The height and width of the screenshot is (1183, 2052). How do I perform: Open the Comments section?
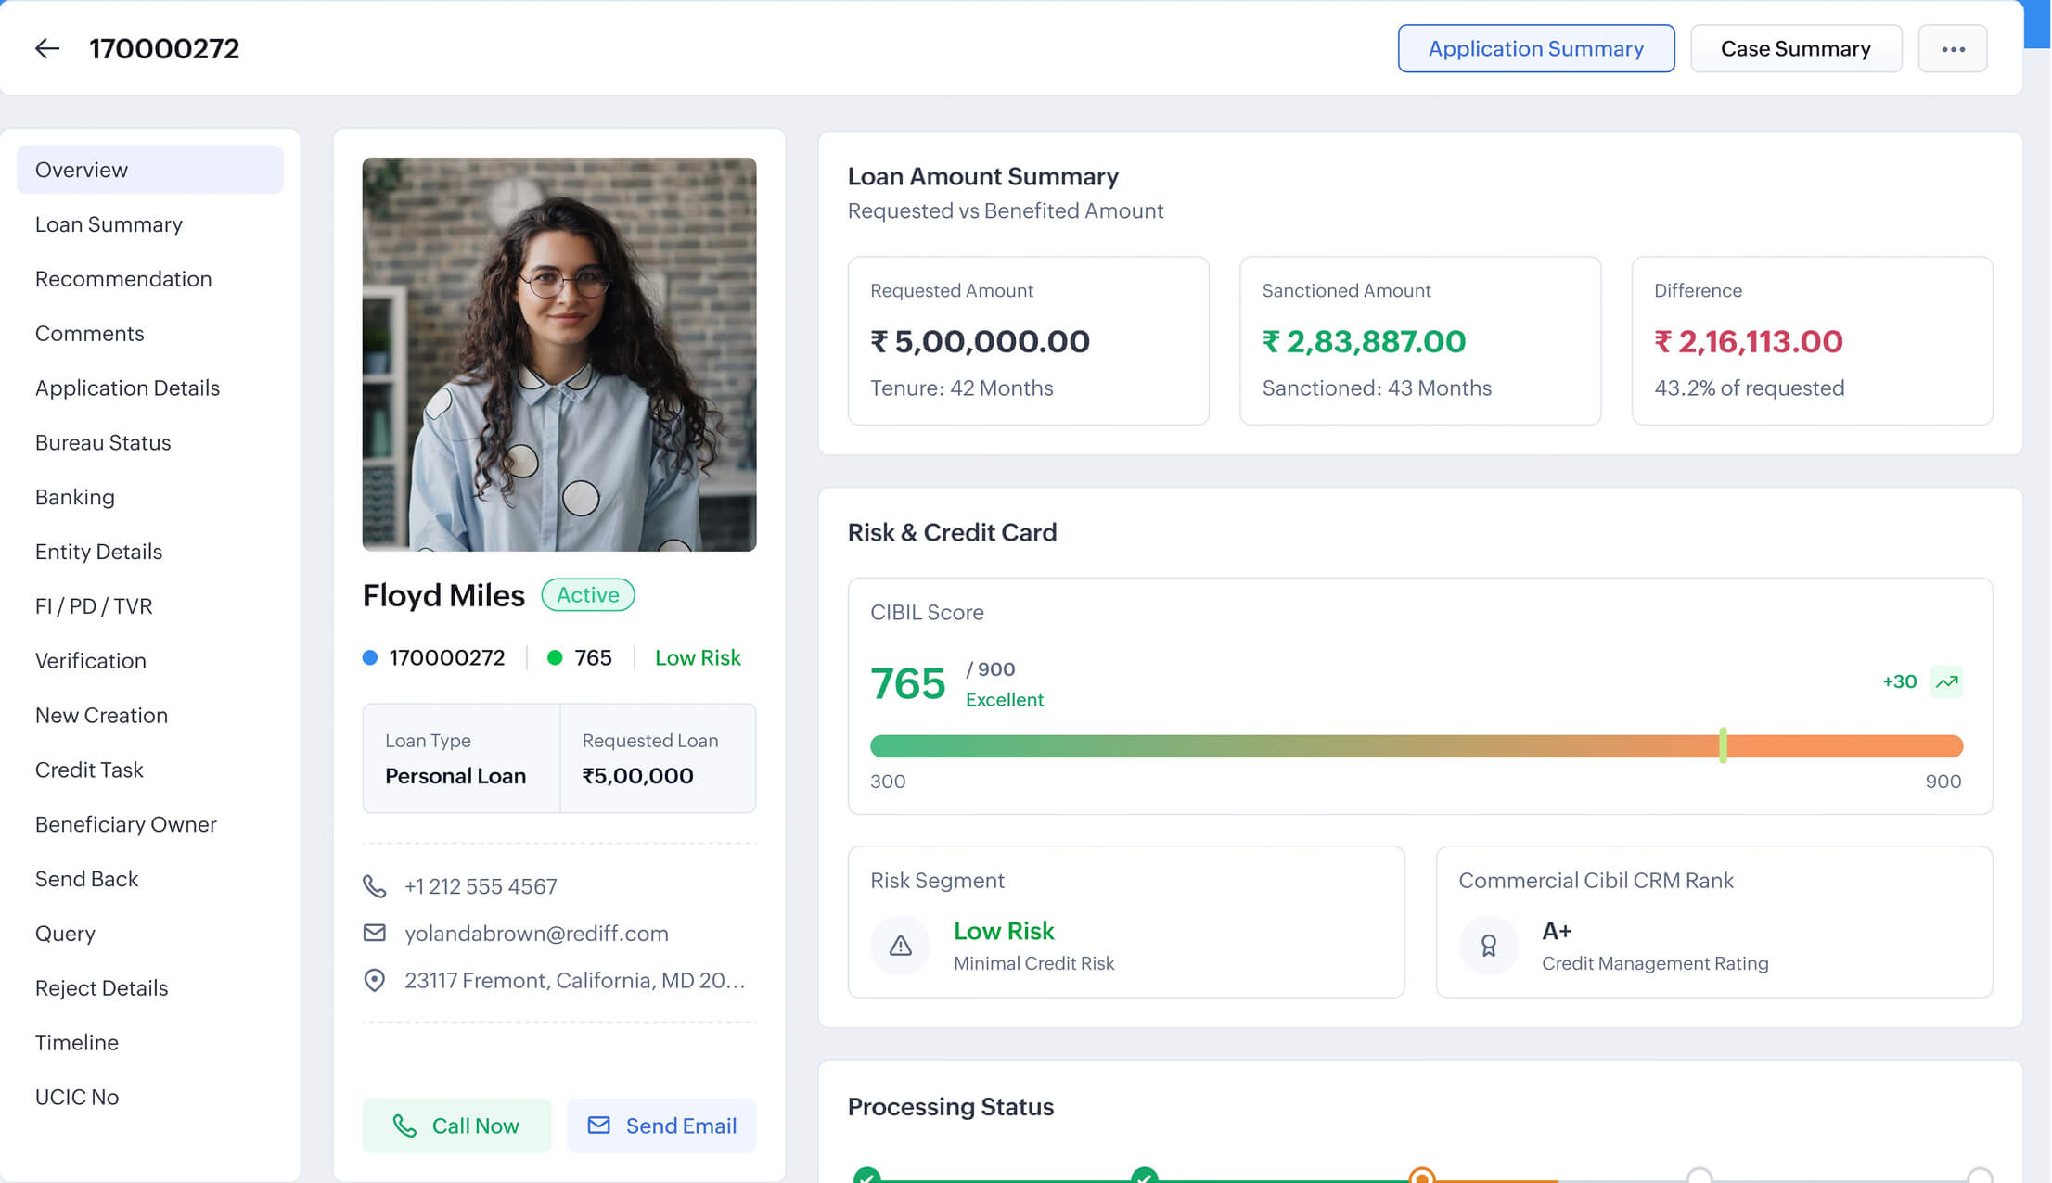click(x=150, y=334)
